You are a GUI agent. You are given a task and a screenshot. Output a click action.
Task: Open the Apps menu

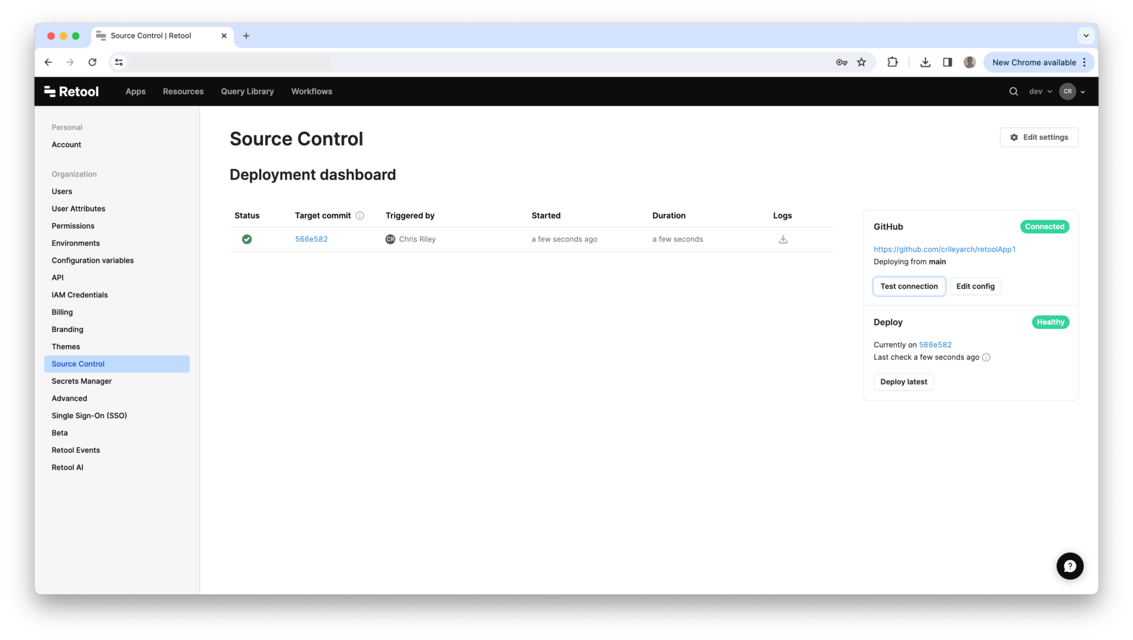click(x=135, y=91)
